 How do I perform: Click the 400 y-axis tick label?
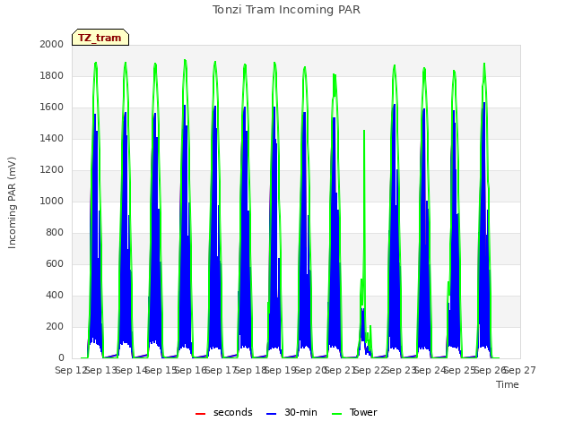(55, 295)
